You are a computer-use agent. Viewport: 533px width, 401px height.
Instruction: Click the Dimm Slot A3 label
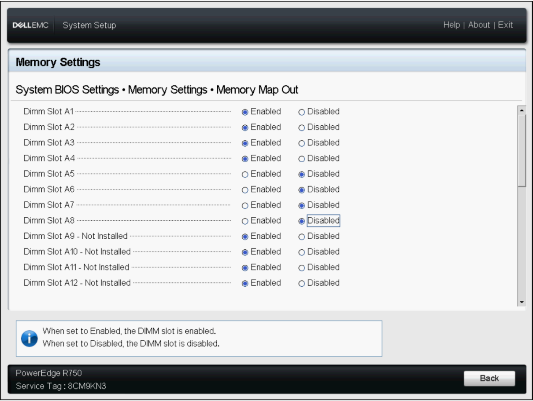(x=49, y=143)
